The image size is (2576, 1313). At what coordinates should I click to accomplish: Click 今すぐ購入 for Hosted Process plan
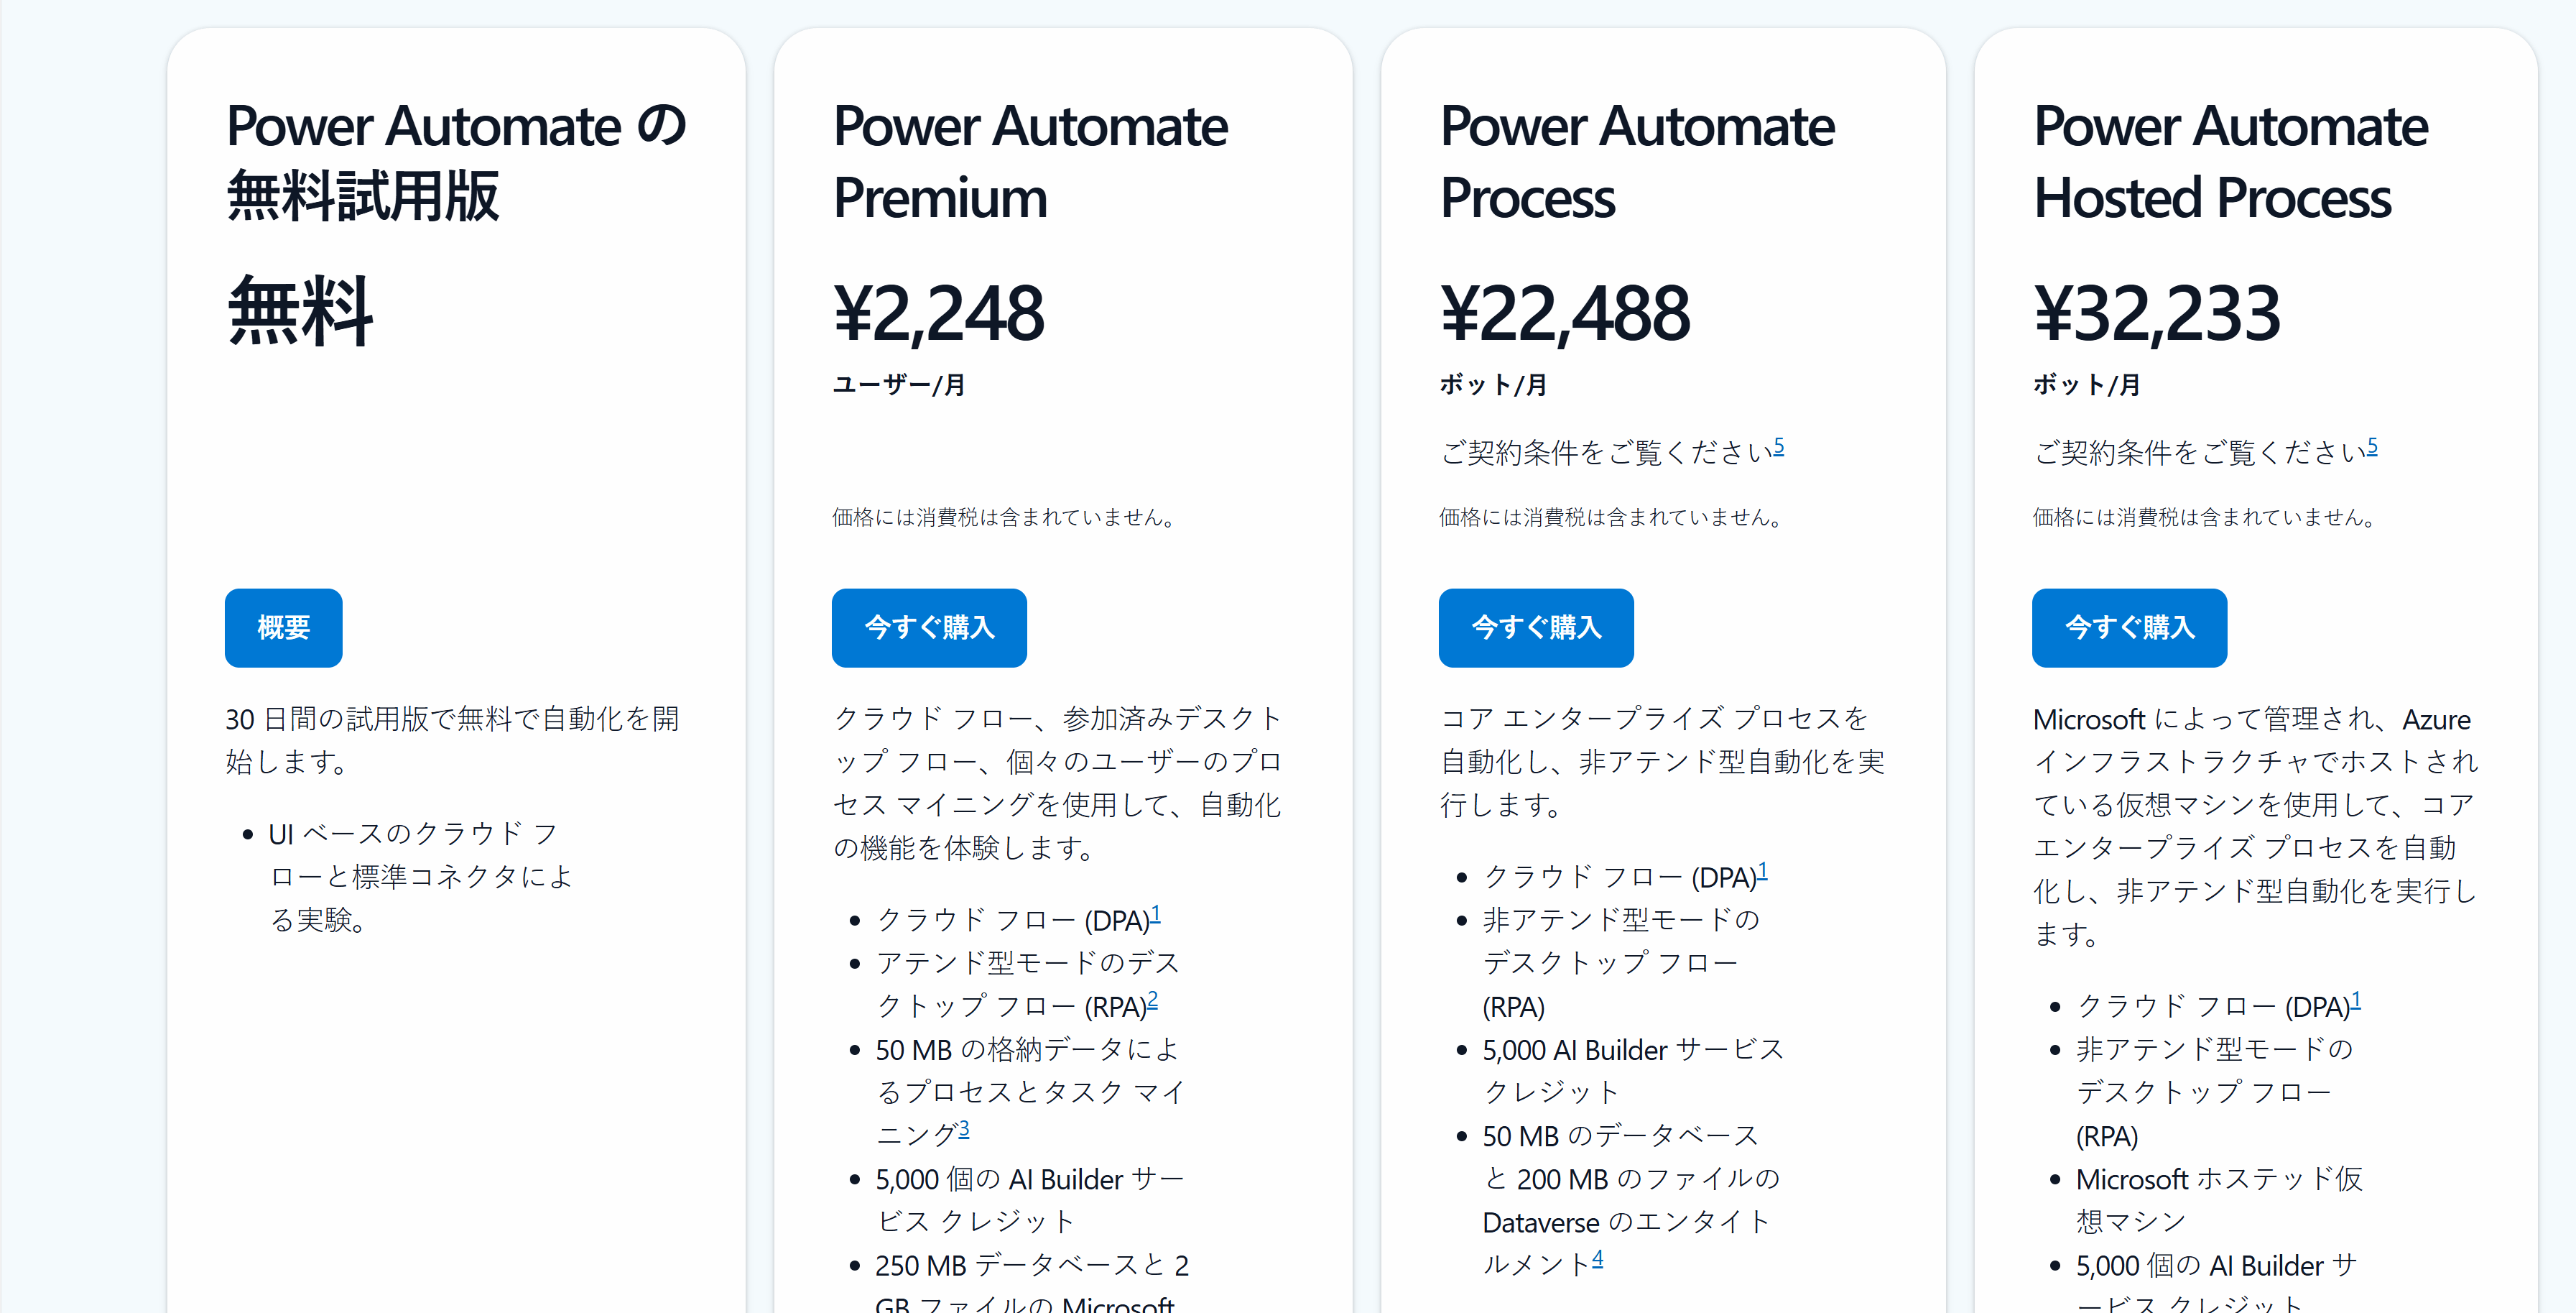click(2128, 627)
